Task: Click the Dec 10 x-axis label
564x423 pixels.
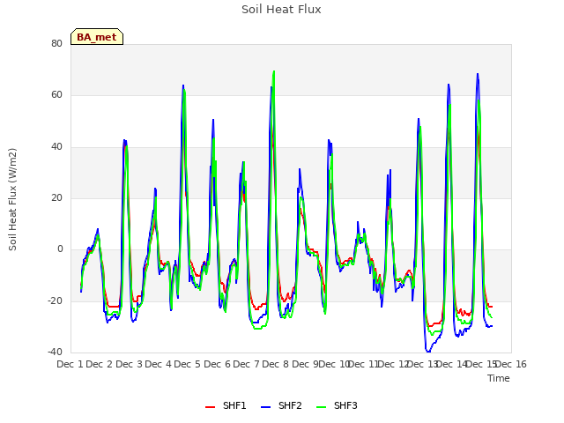Action: 334,364
